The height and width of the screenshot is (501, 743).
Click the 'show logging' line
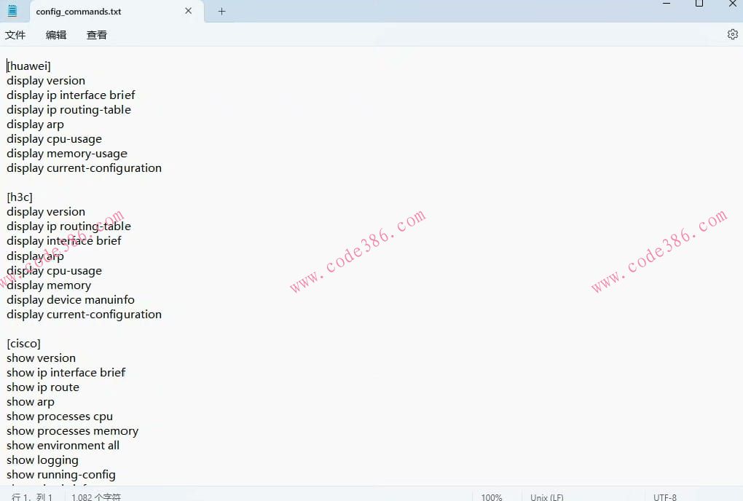click(43, 460)
